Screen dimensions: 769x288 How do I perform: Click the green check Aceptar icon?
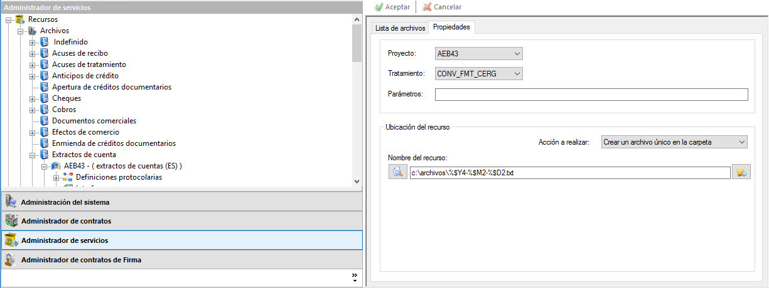[379, 7]
